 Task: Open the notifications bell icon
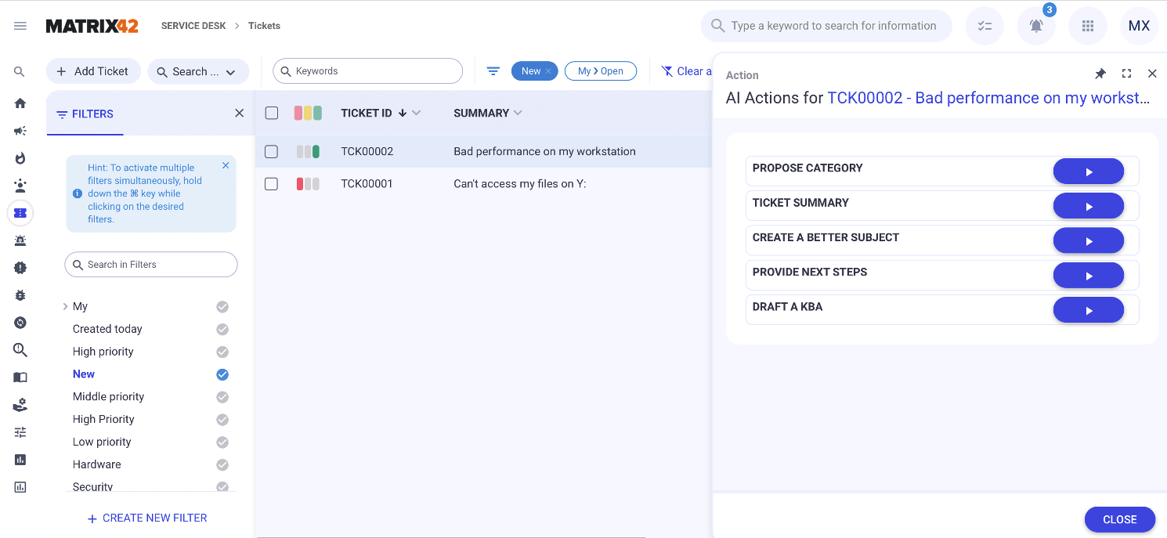click(x=1035, y=26)
